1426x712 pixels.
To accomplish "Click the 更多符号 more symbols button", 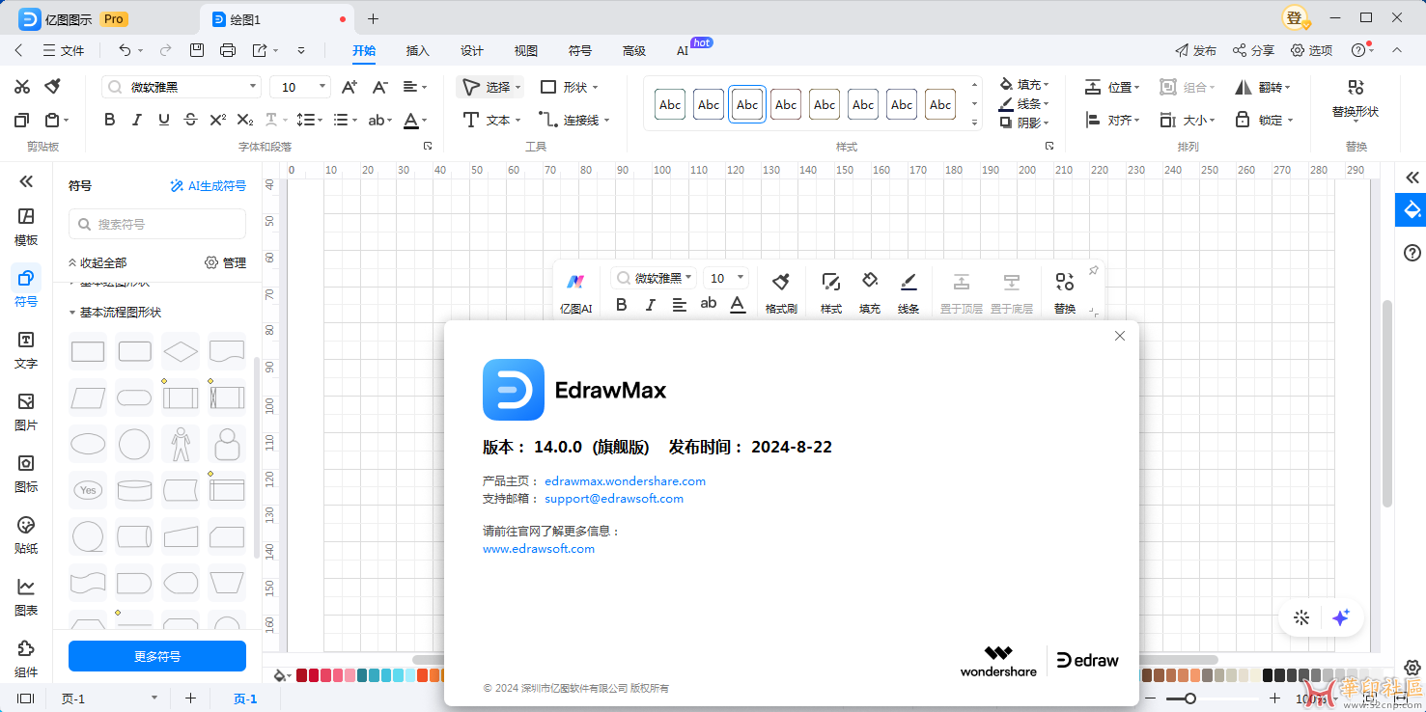I will click(157, 656).
